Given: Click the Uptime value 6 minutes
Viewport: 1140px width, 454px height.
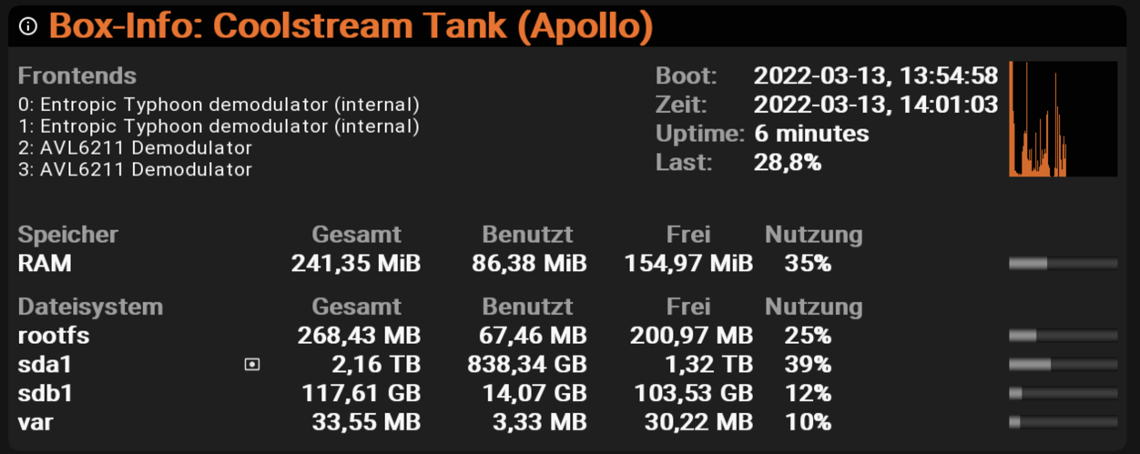Looking at the screenshot, I should 811,134.
